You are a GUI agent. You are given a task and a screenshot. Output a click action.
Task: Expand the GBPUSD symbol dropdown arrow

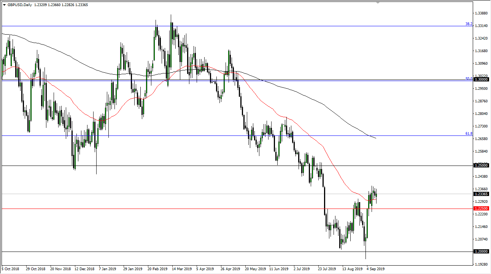click(5, 5)
